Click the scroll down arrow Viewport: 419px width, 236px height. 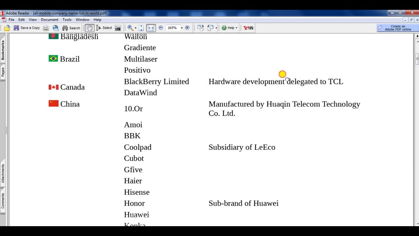click(x=417, y=224)
